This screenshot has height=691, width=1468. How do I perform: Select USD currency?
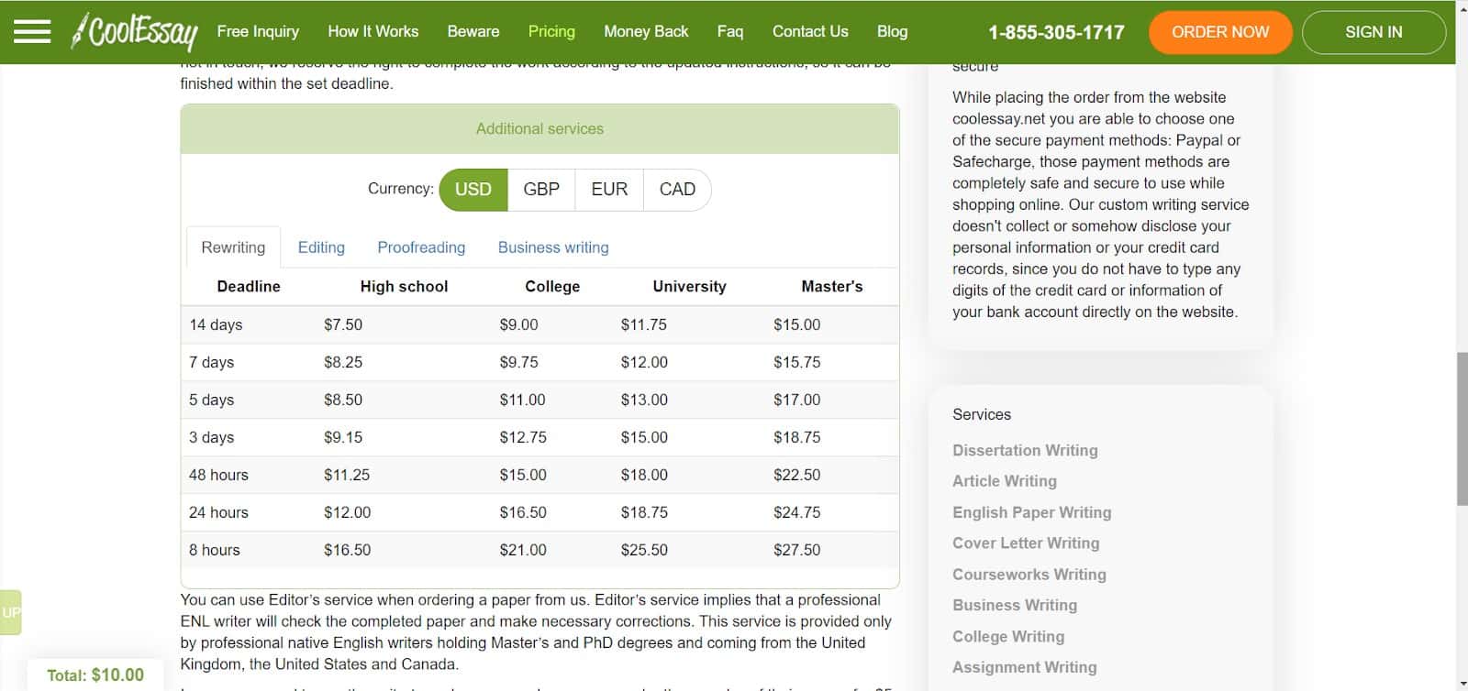point(473,190)
